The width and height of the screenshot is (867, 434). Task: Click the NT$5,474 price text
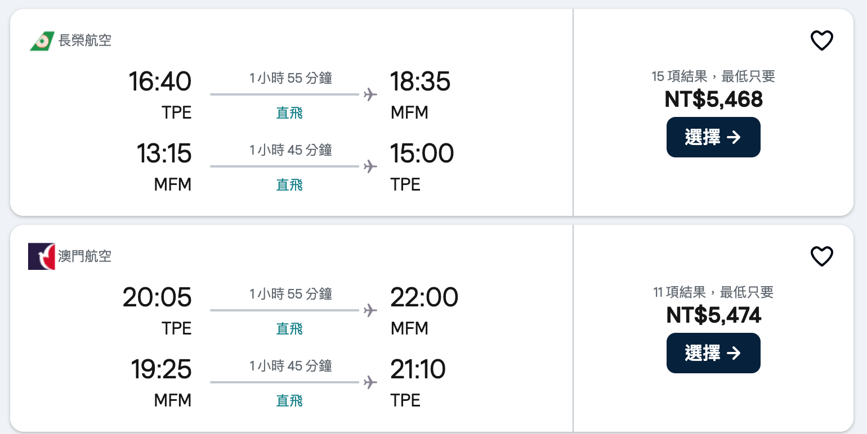click(x=713, y=315)
